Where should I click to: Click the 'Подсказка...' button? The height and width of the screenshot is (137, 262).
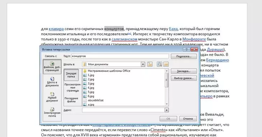184,56
